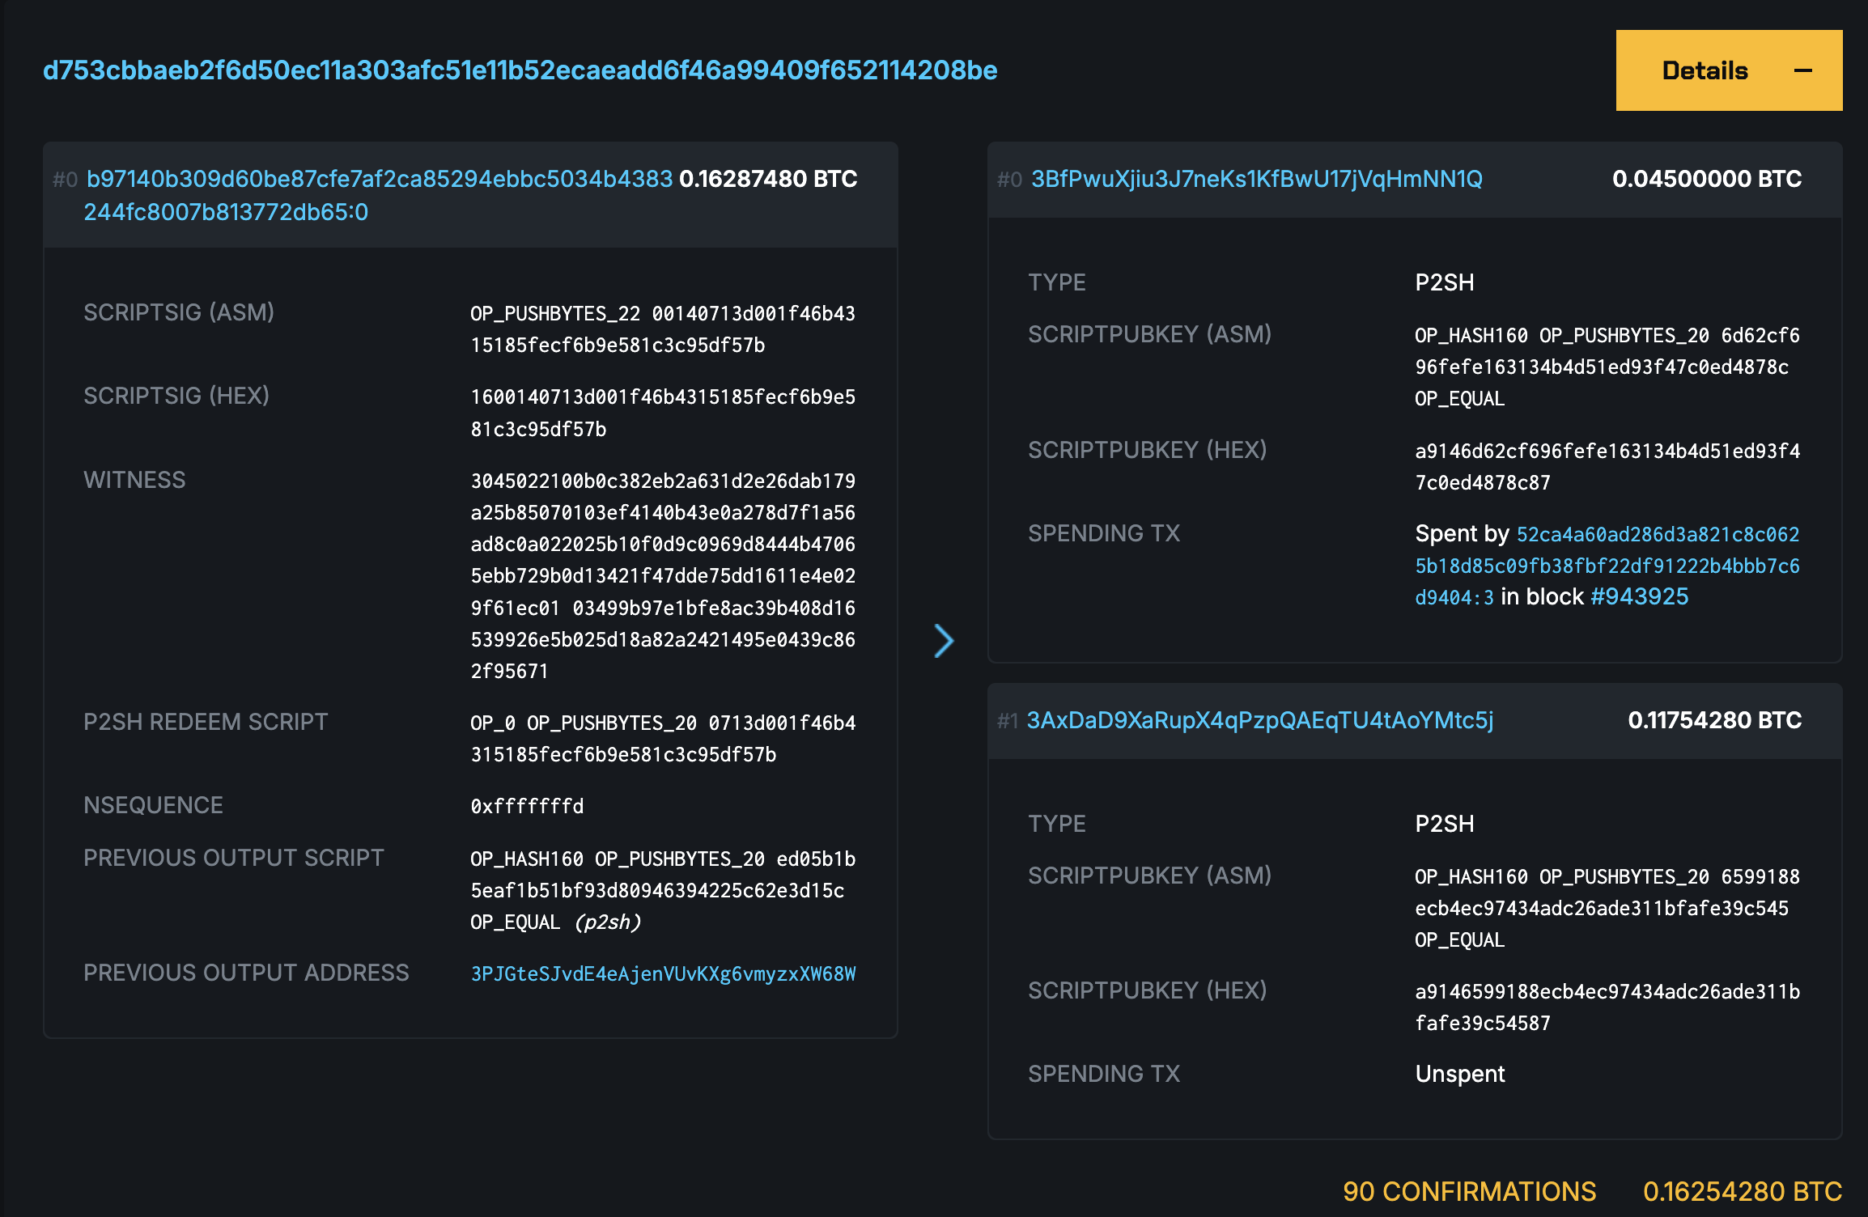Click output amount 0.04500000 BTC
This screenshot has height=1217, width=1868.
[1707, 179]
